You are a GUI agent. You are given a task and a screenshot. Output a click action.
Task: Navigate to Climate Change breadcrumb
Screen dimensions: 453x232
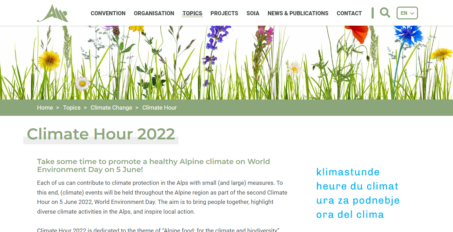tap(111, 108)
